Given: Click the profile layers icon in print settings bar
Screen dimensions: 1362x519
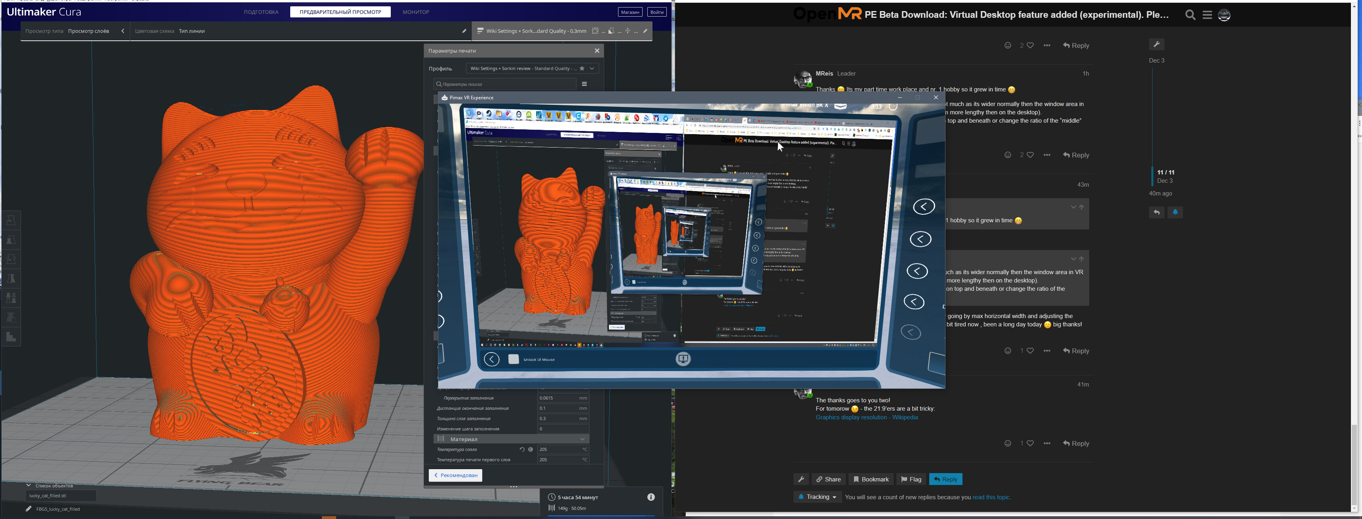Looking at the screenshot, I should pyautogui.click(x=480, y=30).
